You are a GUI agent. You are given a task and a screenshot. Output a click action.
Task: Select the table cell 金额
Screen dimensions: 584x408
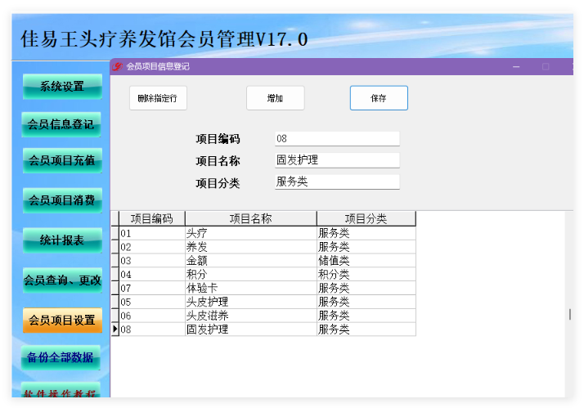pyautogui.click(x=250, y=261)
